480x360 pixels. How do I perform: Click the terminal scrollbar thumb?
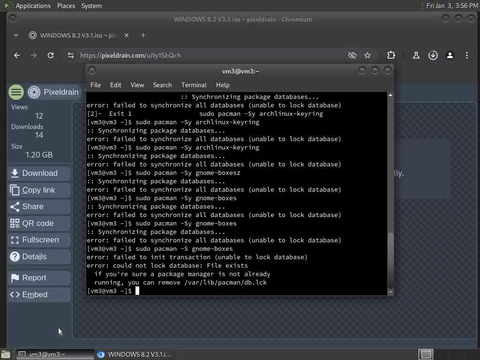(x=390, y=260)
